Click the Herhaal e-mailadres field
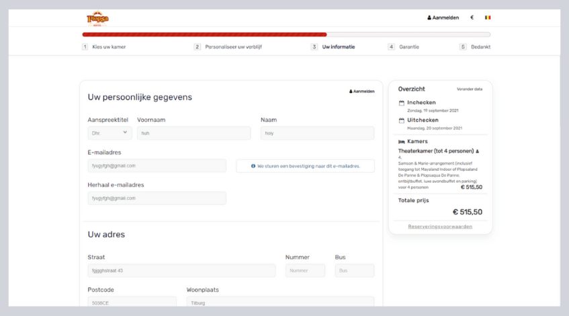The width and height of the screenshot is (569, 316). [157, 198]
